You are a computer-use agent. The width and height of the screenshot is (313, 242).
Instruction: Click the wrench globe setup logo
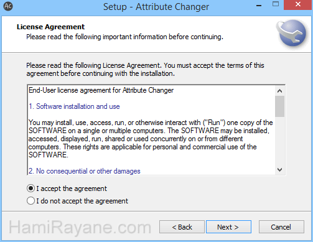click(x=292, y=33)
